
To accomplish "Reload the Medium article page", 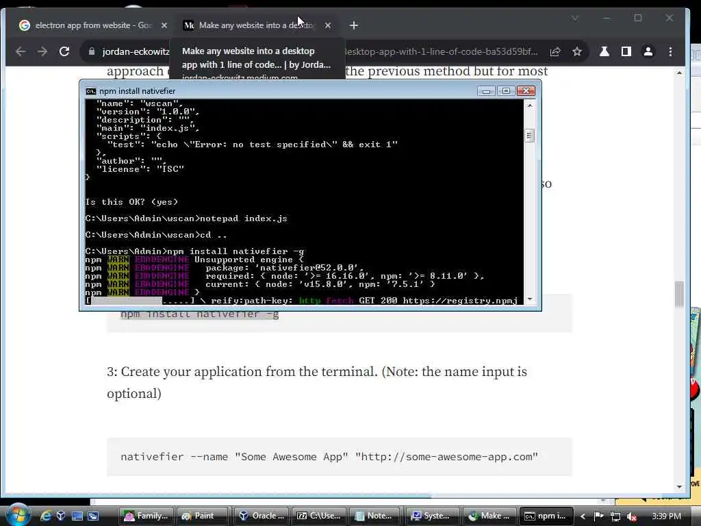I will 64,51.
